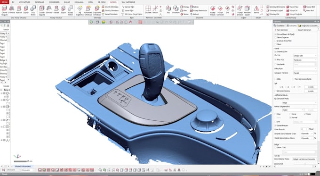Select the Tüm Görünüm radio option

coord(275,30)
